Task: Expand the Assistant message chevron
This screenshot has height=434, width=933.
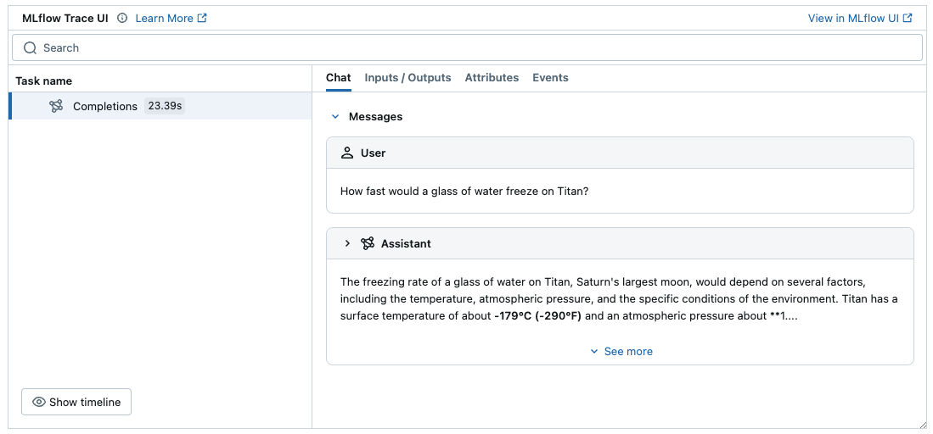Action: pyautogui.click(x=347, y=243)
